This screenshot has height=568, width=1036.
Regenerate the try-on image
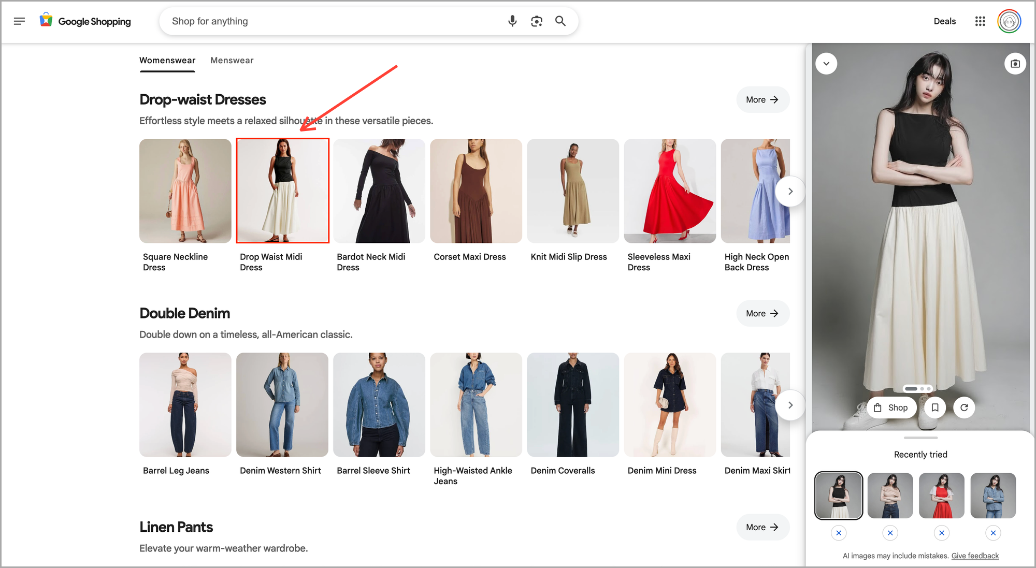(x=964, y=407)
